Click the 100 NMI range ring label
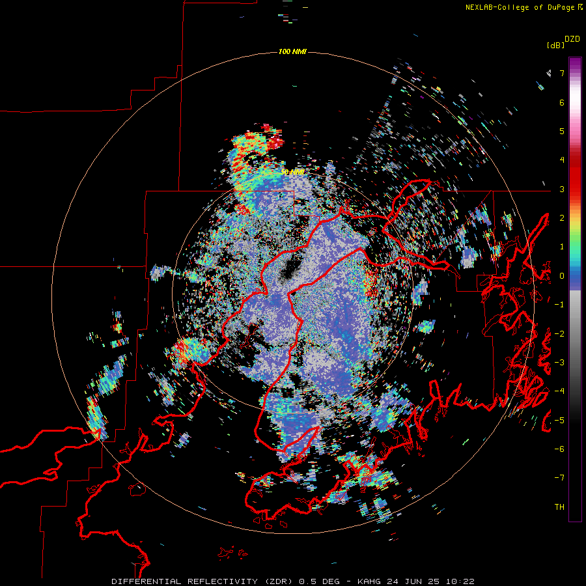The height and width of the screenshot is (586, 586). coord(292,51)
